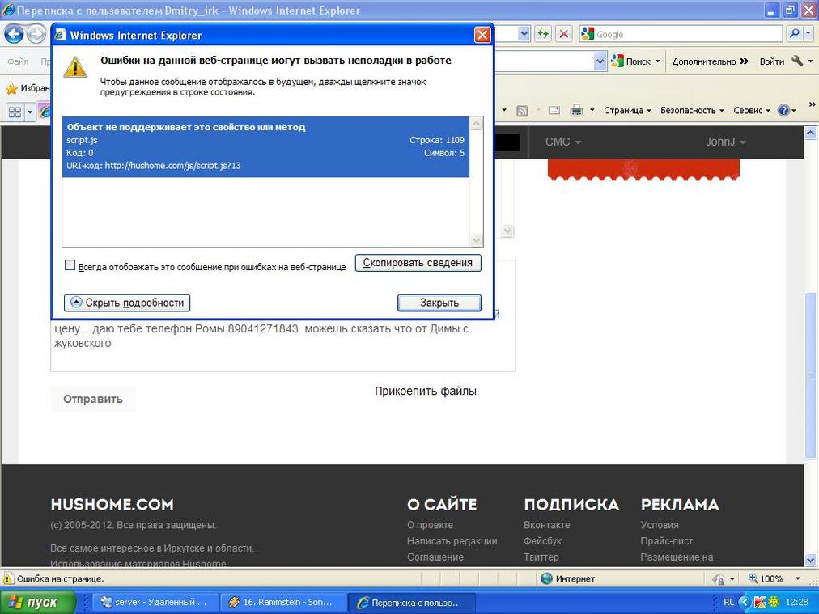Click the Internet zone globe in status bar
Viewport: 819px width, 614px height.
(x=546, y=578)
